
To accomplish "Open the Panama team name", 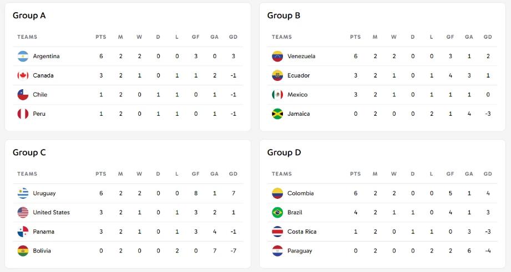I will click(44, 232).
